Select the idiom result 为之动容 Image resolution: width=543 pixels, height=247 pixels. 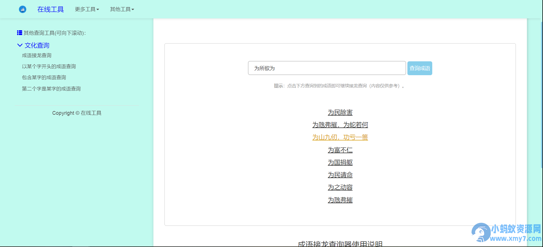point(340,187)
